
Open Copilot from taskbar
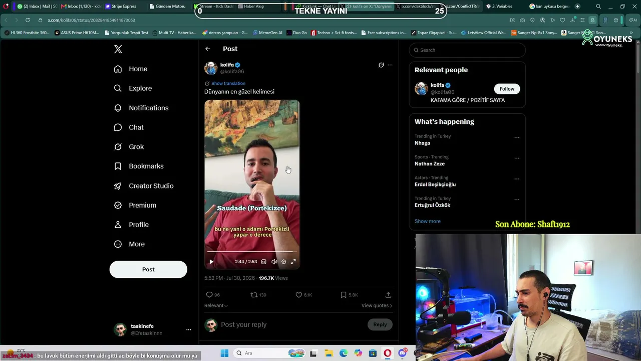click(x=358, y=353)
